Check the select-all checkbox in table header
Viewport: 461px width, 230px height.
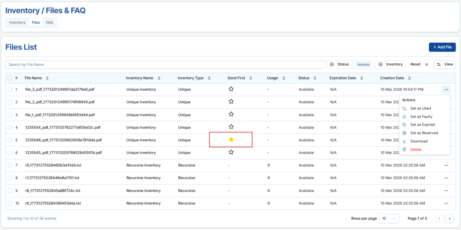[x=10, y=78]
